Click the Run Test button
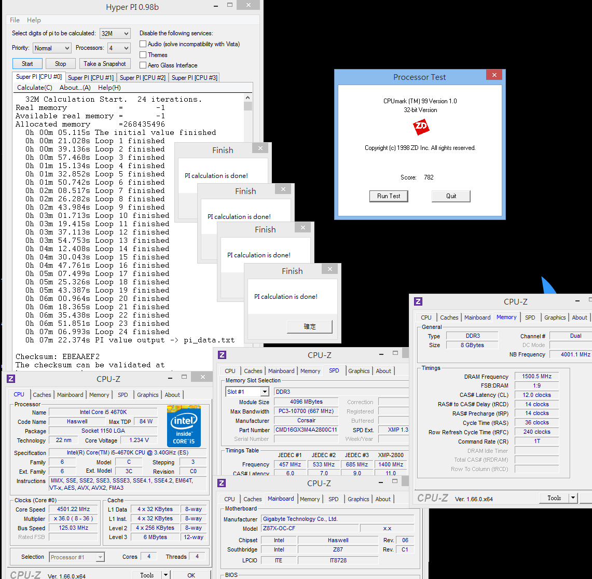Viewport: 592px width, 579px height. point(389,196)
